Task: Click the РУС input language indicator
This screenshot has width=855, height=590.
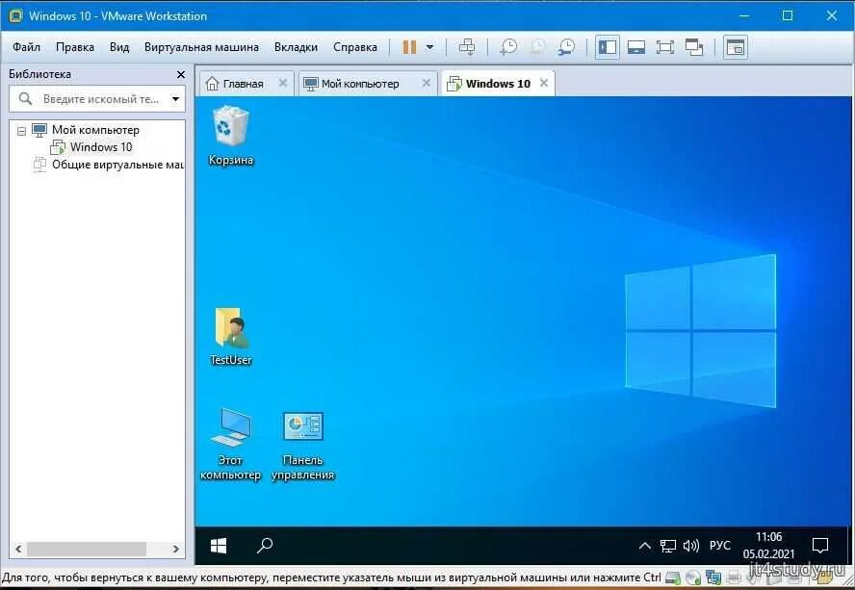Action: tap(720, 546)
